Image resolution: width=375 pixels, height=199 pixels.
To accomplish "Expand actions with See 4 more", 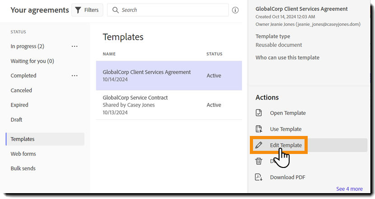I will click(x=349, y=189).
